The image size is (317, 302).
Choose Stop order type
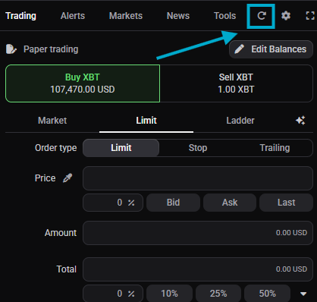[198, 148]
